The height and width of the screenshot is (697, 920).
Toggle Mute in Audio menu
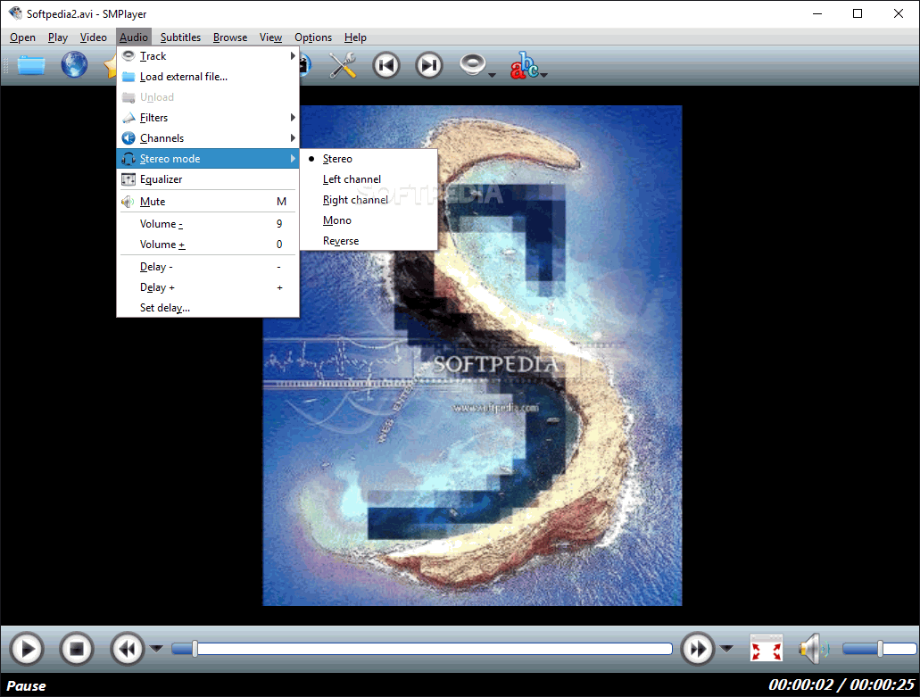pos(208,202)
